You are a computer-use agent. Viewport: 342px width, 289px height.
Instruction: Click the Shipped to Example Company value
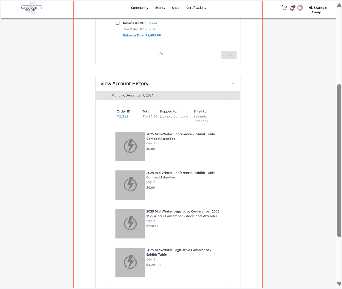[x=174, y=116]
